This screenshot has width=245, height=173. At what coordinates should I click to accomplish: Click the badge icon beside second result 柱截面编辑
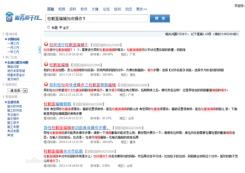pos(46,64)
